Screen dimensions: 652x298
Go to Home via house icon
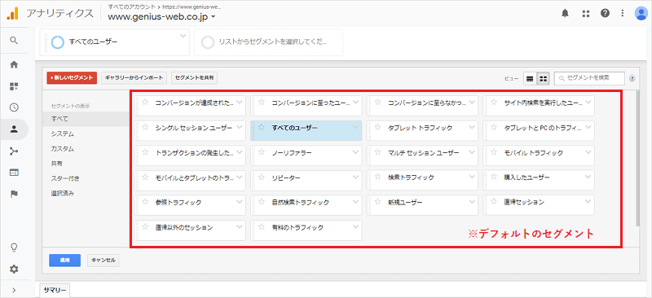14,65
